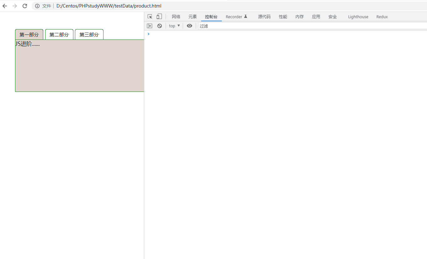
Task: Select the 第一部分 page tab
Action: click(29, 34)
